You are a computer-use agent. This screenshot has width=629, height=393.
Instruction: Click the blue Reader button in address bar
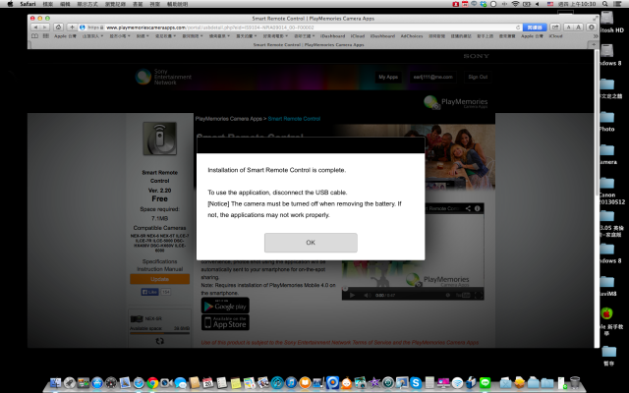click(535, 28)
